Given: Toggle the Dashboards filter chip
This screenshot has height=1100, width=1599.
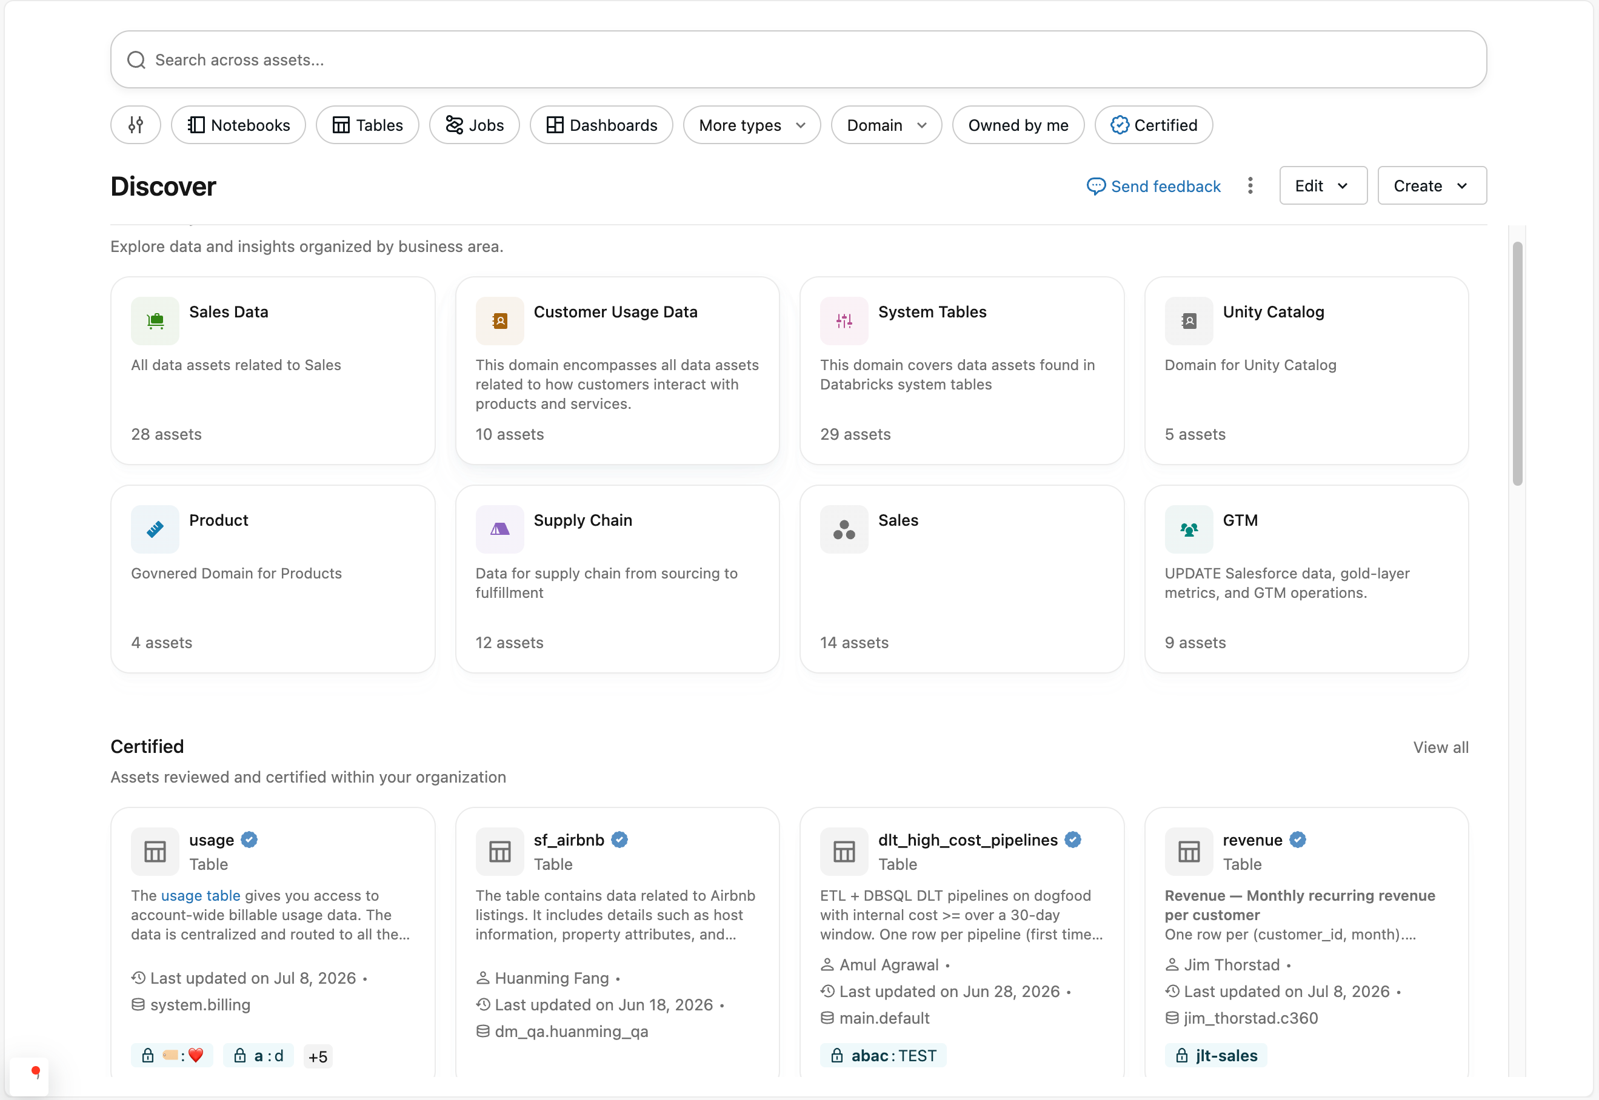Looking at the screenshot, I should click(x=601, y=125).
